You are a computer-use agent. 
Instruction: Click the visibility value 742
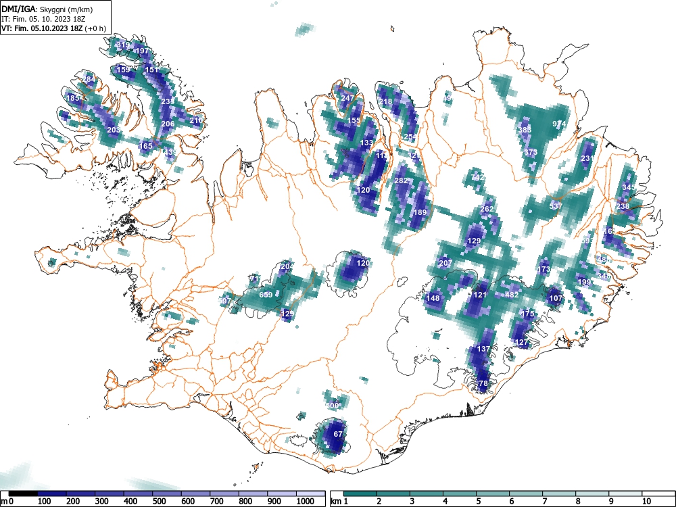click(478, 178)
